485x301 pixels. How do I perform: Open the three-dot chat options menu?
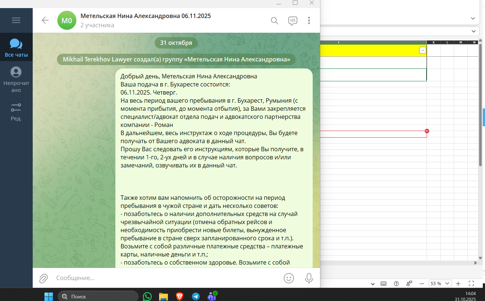pyautogui.click(x=309, y=21)
